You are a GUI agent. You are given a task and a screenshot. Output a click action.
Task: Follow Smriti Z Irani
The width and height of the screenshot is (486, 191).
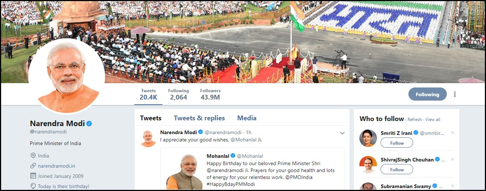[x=397, y=143]
